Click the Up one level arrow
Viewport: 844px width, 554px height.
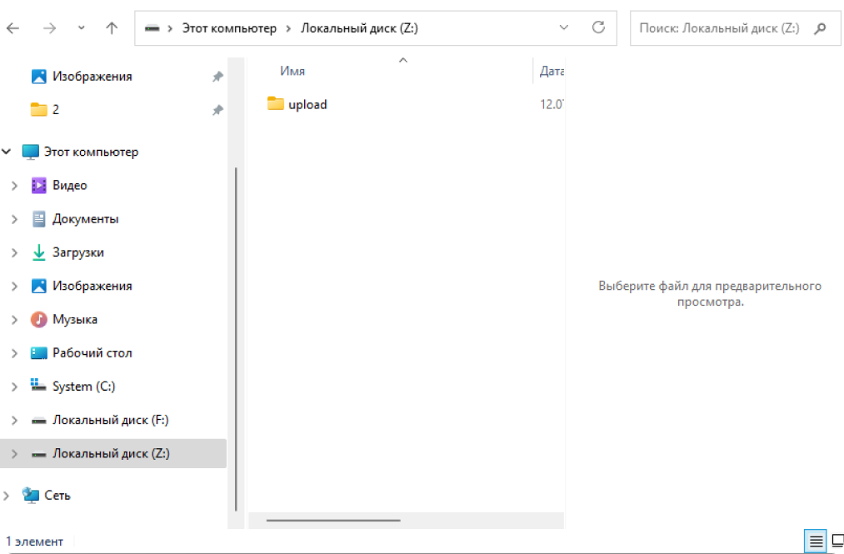[112, 27]
